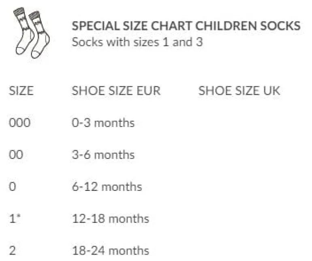Screen dimensions: 312x261
Task: Click the 0-3 months entry
Action: point(103,123)
